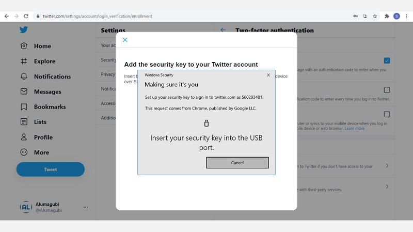Close the Twitter modal with blue X
Viewport: 413px width, 232px height.
pos(125,40)
